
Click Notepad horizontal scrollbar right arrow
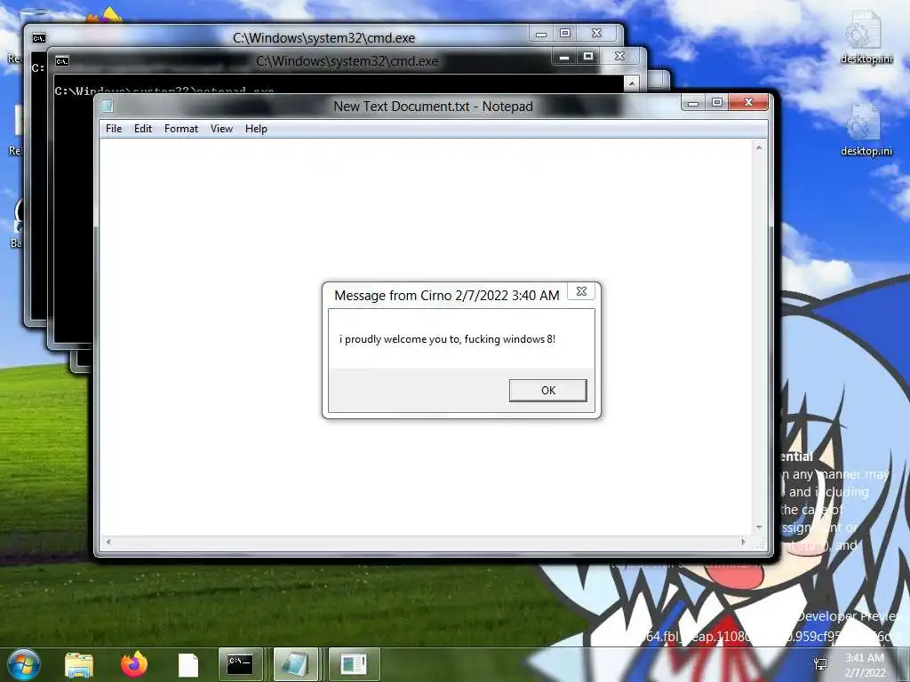(x=744, y=542)
